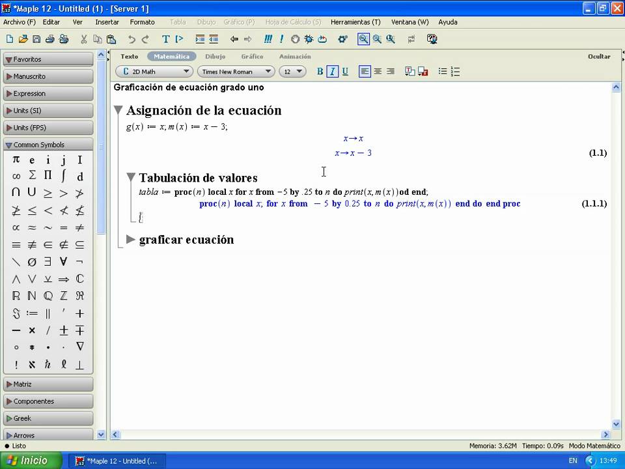Expand the graficar ecuación section
Screen dimensions: 625x469
pos(131,239)
